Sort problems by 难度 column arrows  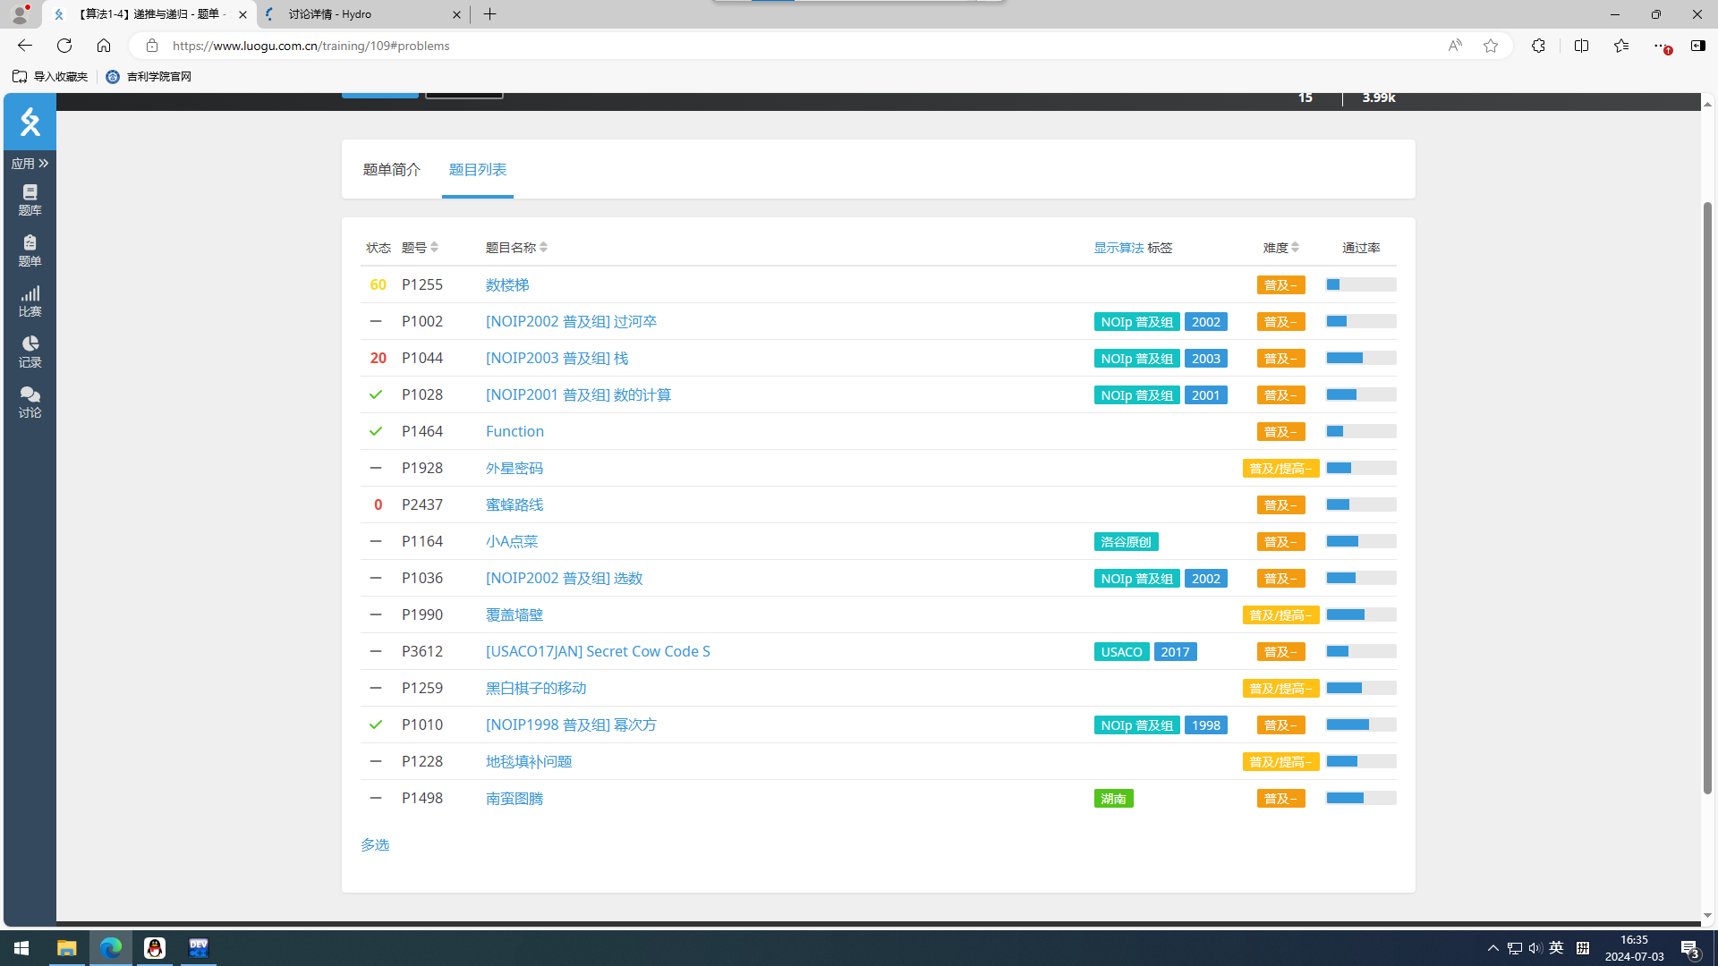pos(1295,248)
